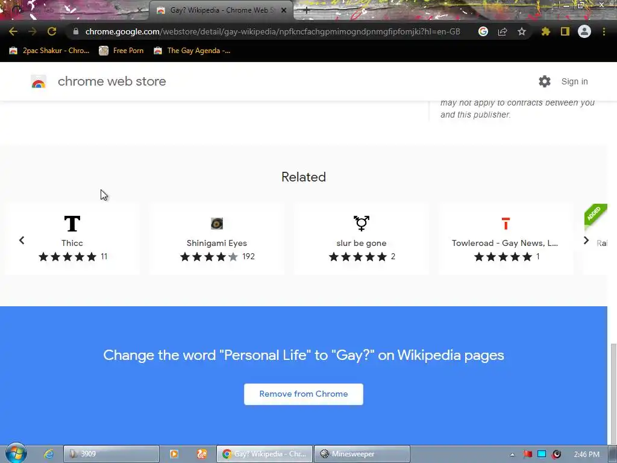Click the Shinigami Eyes star rating
Screen dimensions: 617x463
pos(209,257)
